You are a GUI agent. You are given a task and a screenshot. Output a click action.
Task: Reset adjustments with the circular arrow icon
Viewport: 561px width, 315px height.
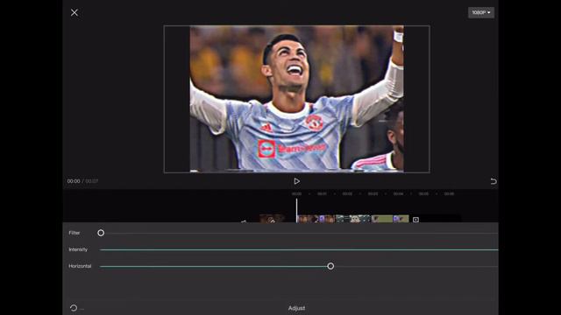[x=74, y=308]
